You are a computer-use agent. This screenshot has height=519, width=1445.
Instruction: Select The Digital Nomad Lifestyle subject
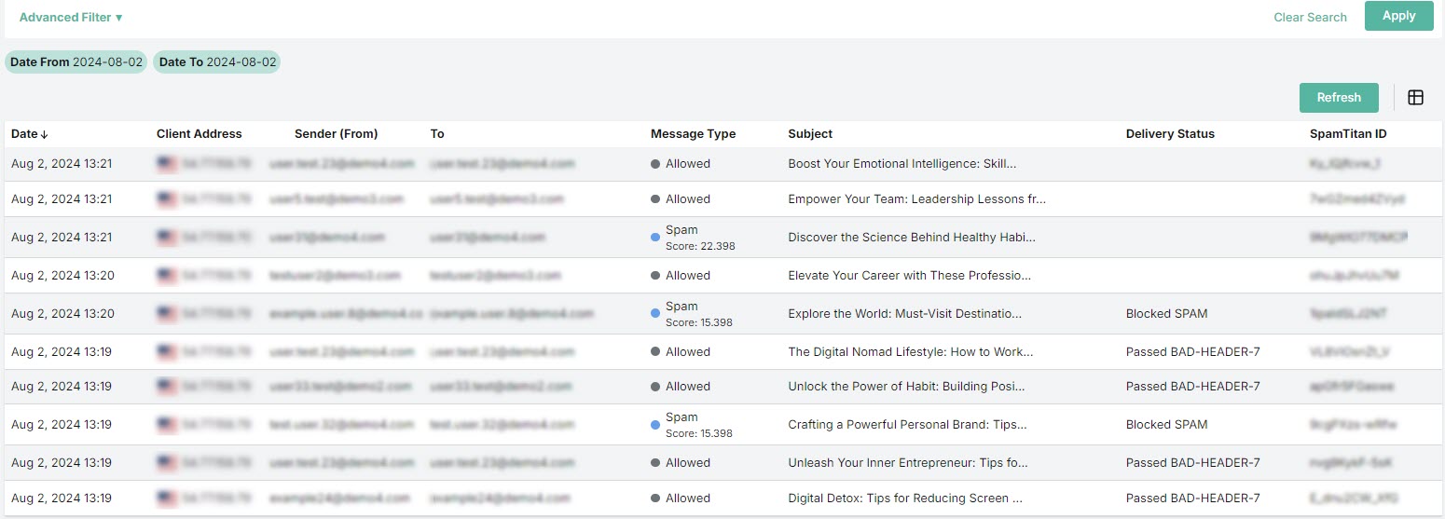pyautogui.click(x=911, y=352)
